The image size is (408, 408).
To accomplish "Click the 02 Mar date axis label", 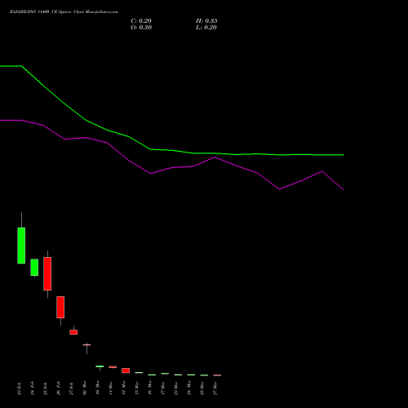I will coord(85,388).
